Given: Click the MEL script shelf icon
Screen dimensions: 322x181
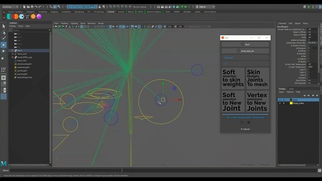Looking at the screenshot, I should pos(27,17).
